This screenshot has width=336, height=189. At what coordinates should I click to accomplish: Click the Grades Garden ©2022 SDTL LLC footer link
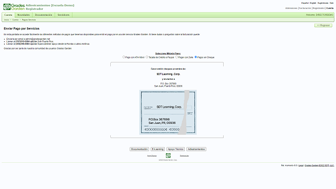tap(319, 165)
